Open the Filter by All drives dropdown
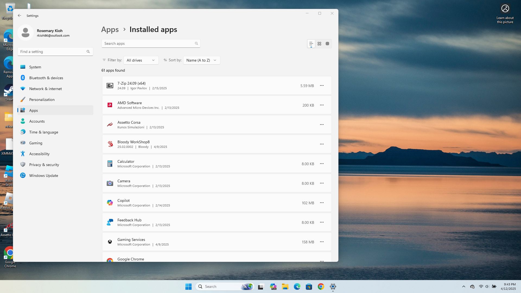Viewport: 521px width, 293px height. [141, 60]
